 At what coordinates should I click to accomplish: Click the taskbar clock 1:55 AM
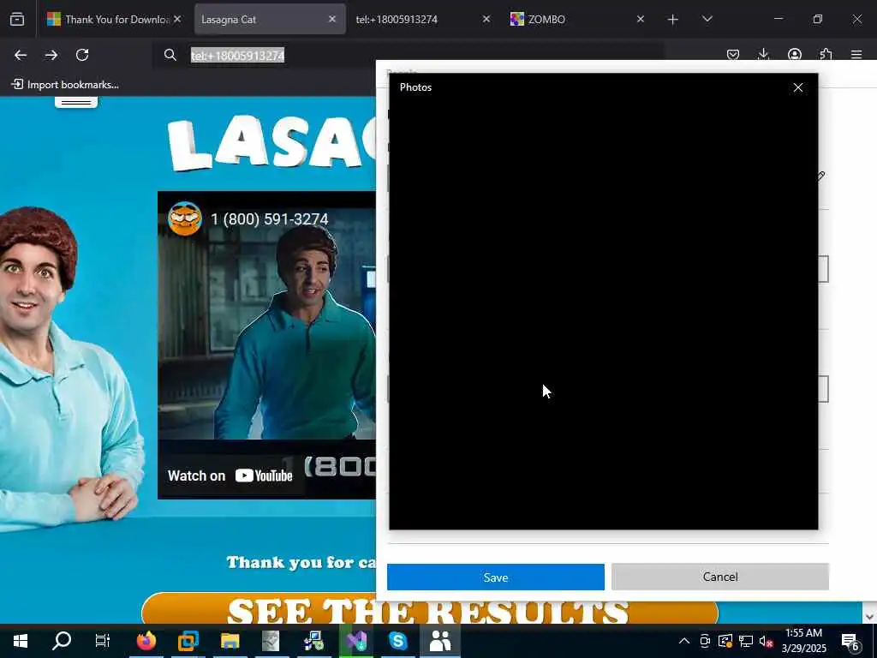tap(803, 641)
